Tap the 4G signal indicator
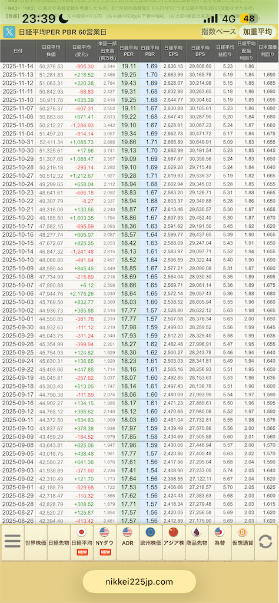 click(x=230, y=18)
